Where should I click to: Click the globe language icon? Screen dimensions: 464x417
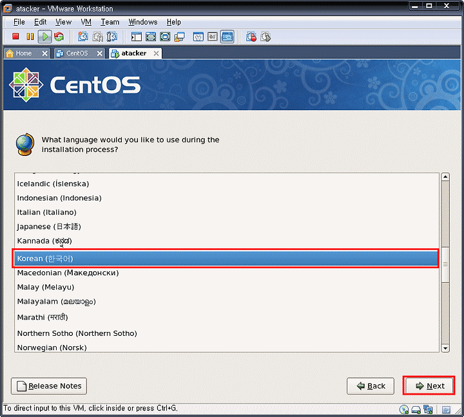25,144
